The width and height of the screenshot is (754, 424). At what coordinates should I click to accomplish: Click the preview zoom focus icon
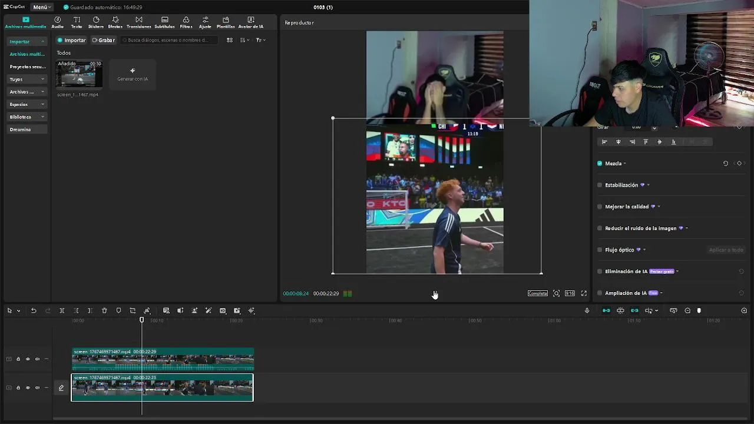point(556,293)
